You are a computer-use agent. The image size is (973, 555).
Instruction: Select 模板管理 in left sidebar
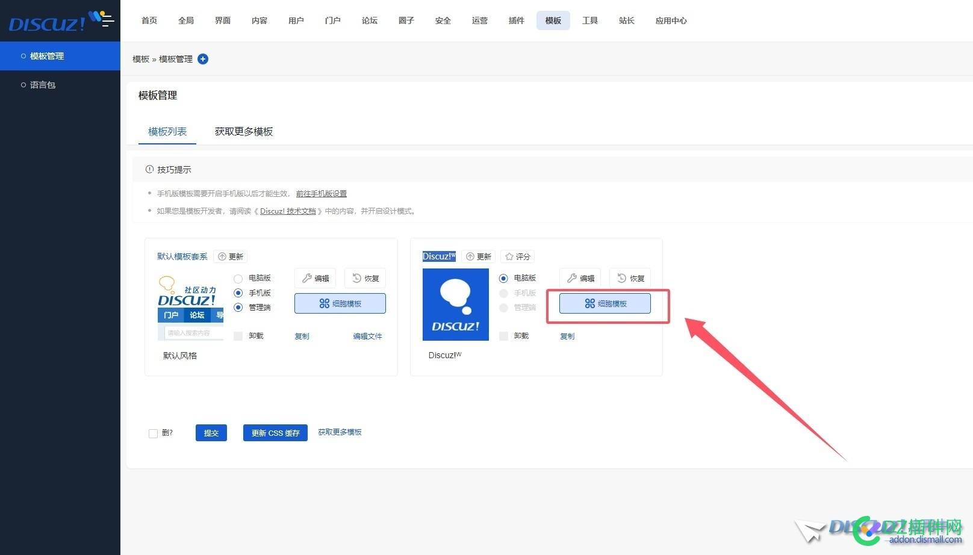point(60,56)
